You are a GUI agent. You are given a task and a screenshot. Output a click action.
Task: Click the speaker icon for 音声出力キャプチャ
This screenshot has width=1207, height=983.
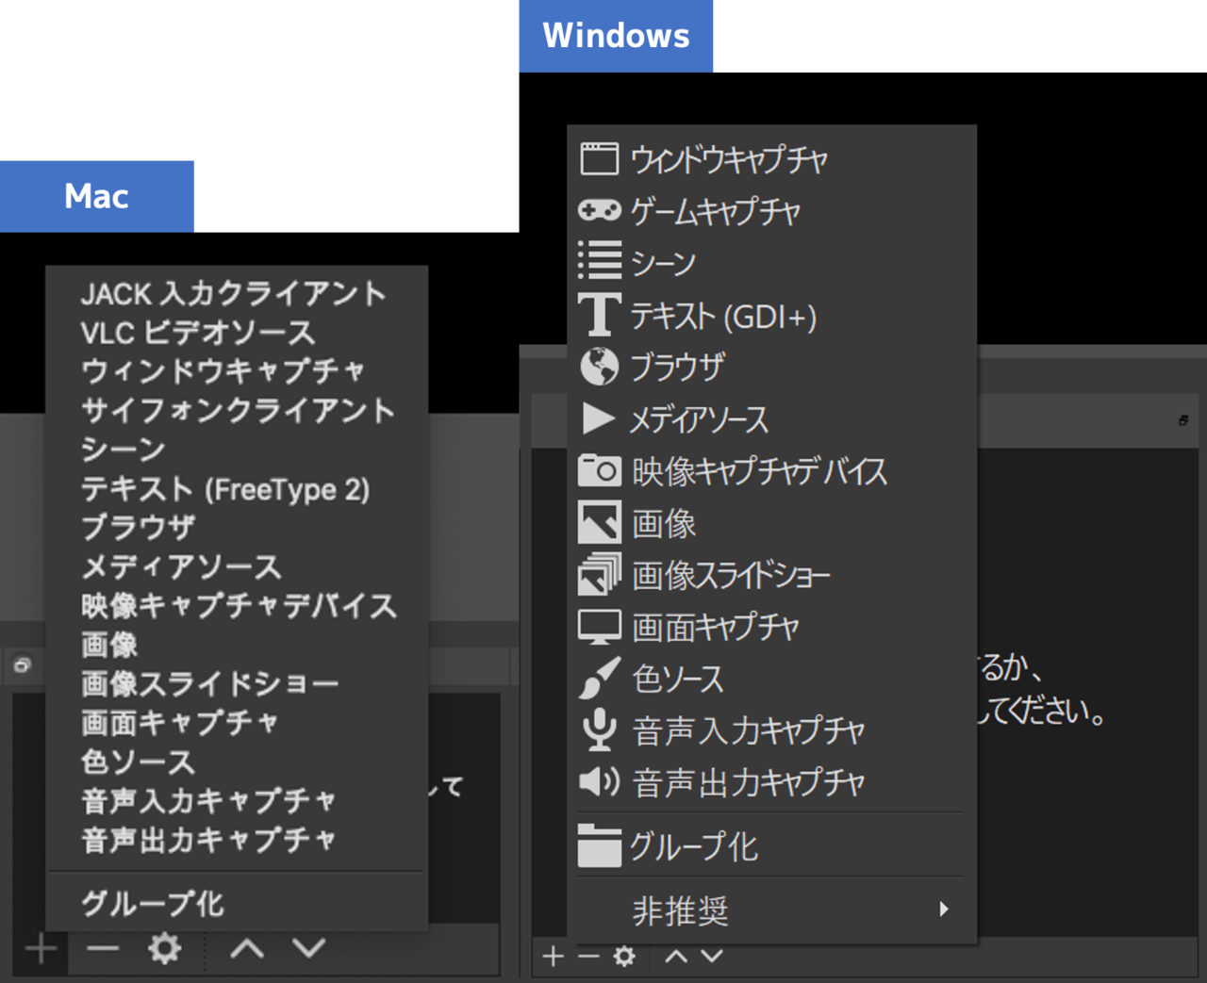(x=599, y=781)
